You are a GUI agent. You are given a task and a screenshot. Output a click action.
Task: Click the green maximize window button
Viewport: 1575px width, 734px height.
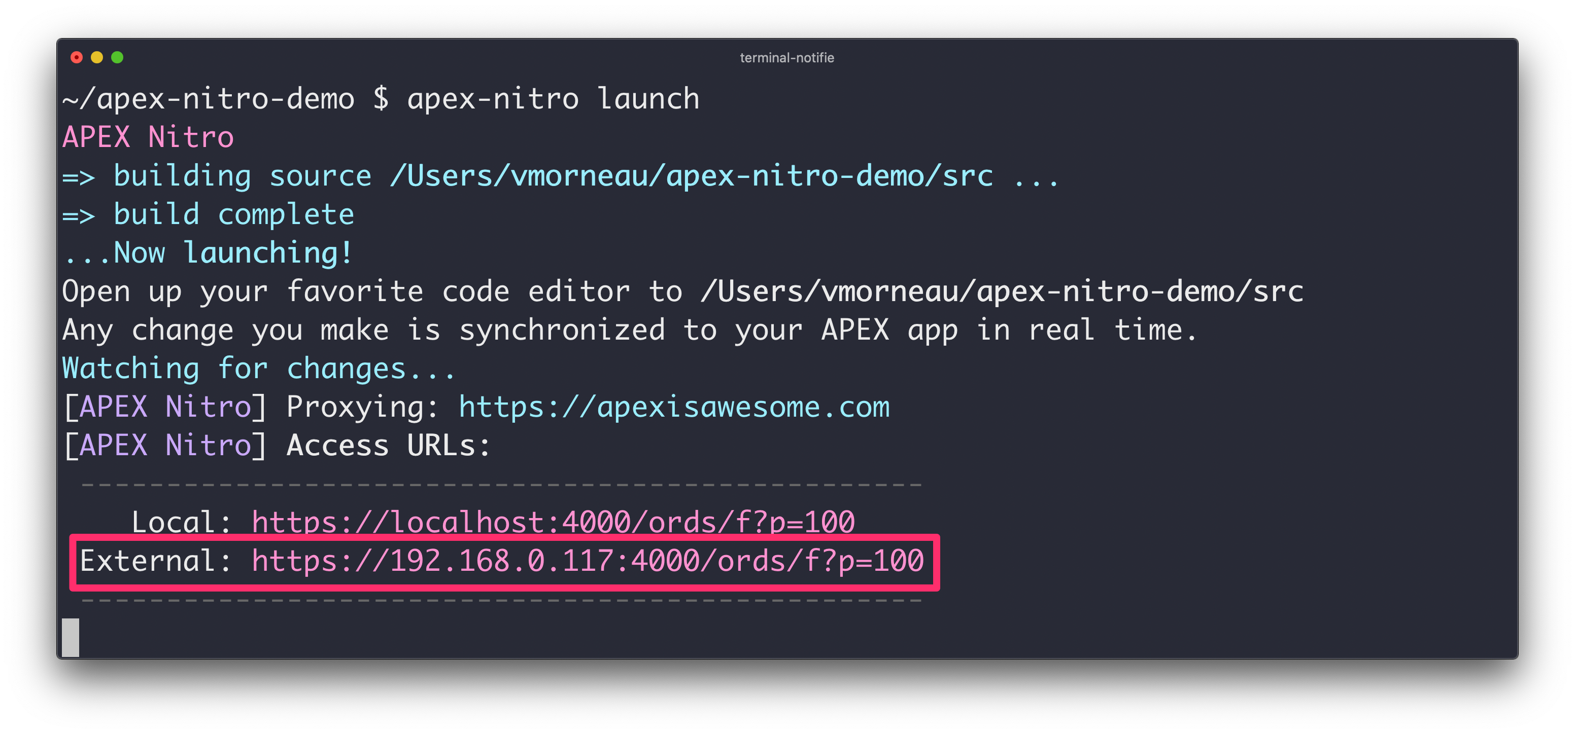tap(117, 57)
